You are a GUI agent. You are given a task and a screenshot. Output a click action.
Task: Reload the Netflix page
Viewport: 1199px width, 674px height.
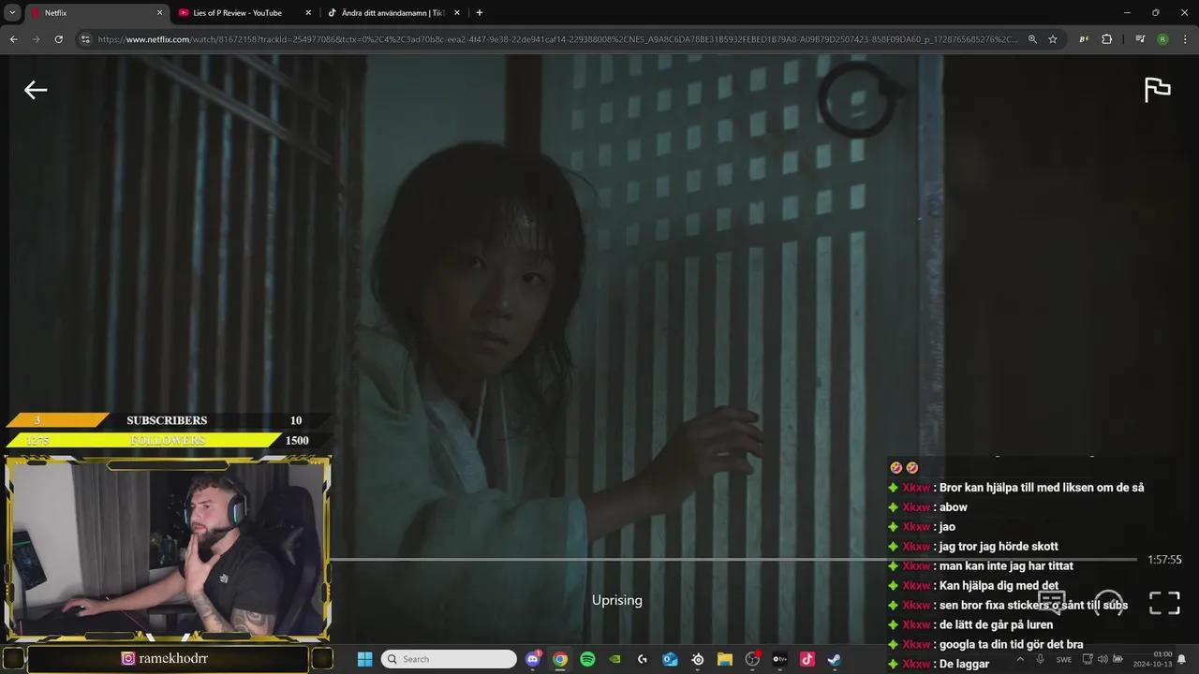(58, 39)
